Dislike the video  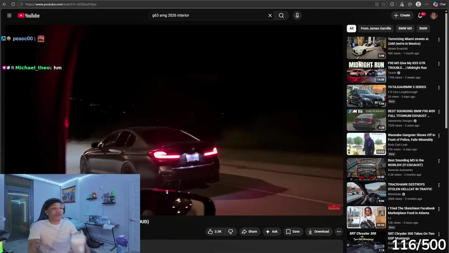(x=231, y=232)
